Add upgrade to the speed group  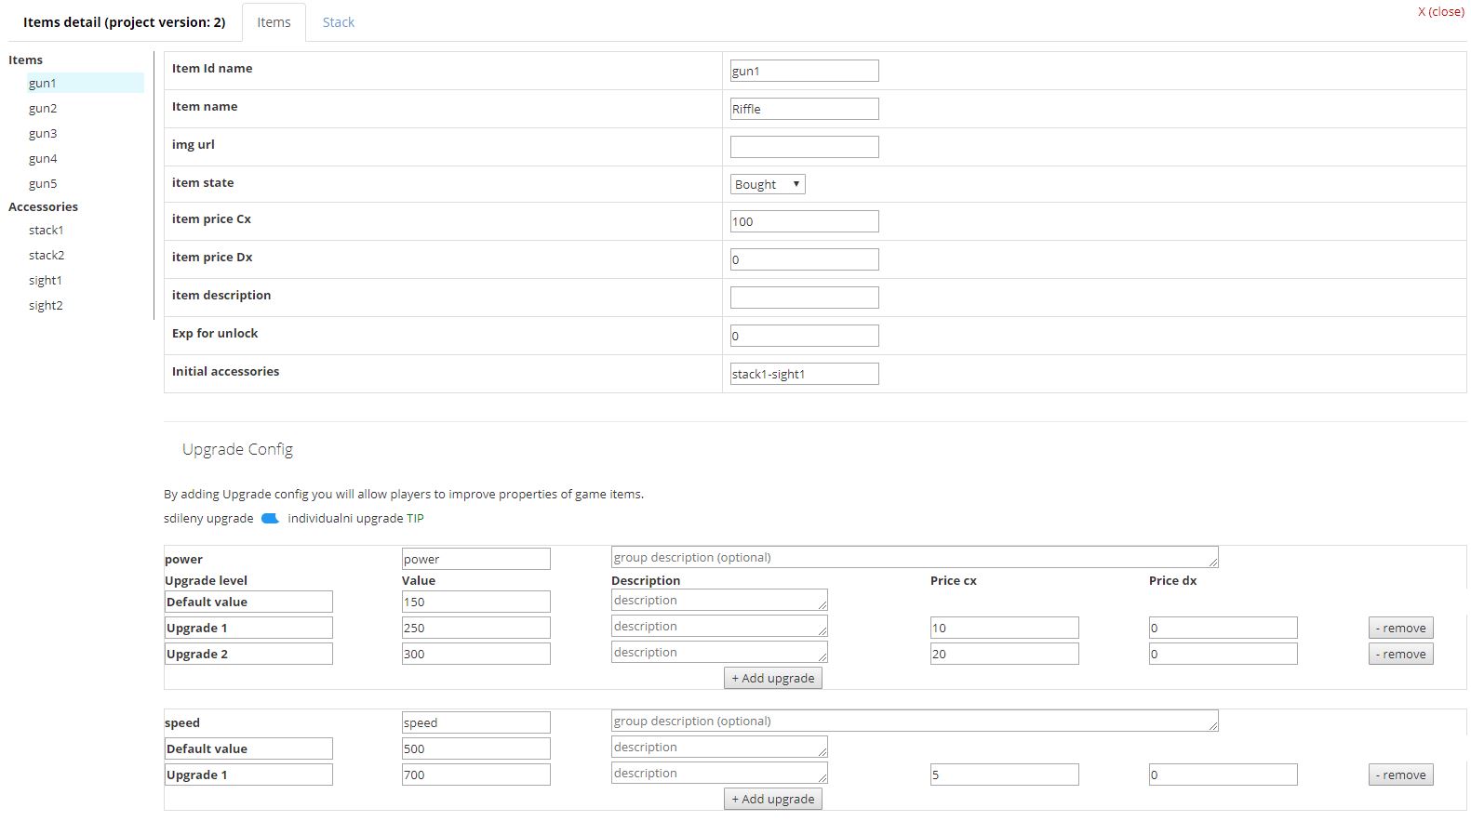[x=772, y=800]
